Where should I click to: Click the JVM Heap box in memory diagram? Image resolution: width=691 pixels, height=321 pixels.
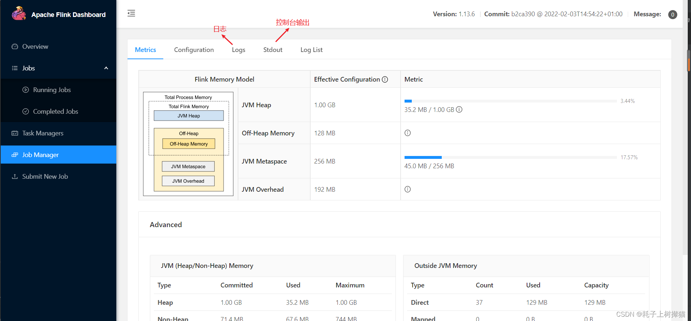pos(189,116)
